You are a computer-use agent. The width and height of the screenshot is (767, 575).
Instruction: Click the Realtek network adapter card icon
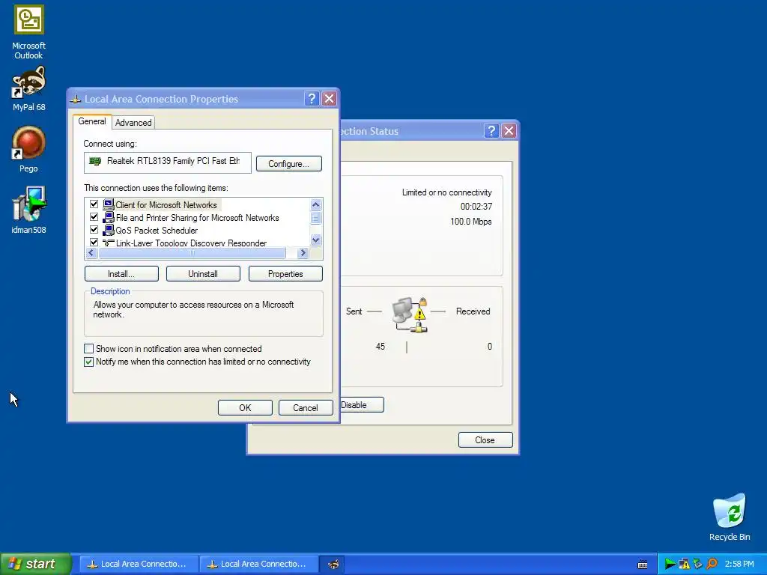tap(95, 161)
